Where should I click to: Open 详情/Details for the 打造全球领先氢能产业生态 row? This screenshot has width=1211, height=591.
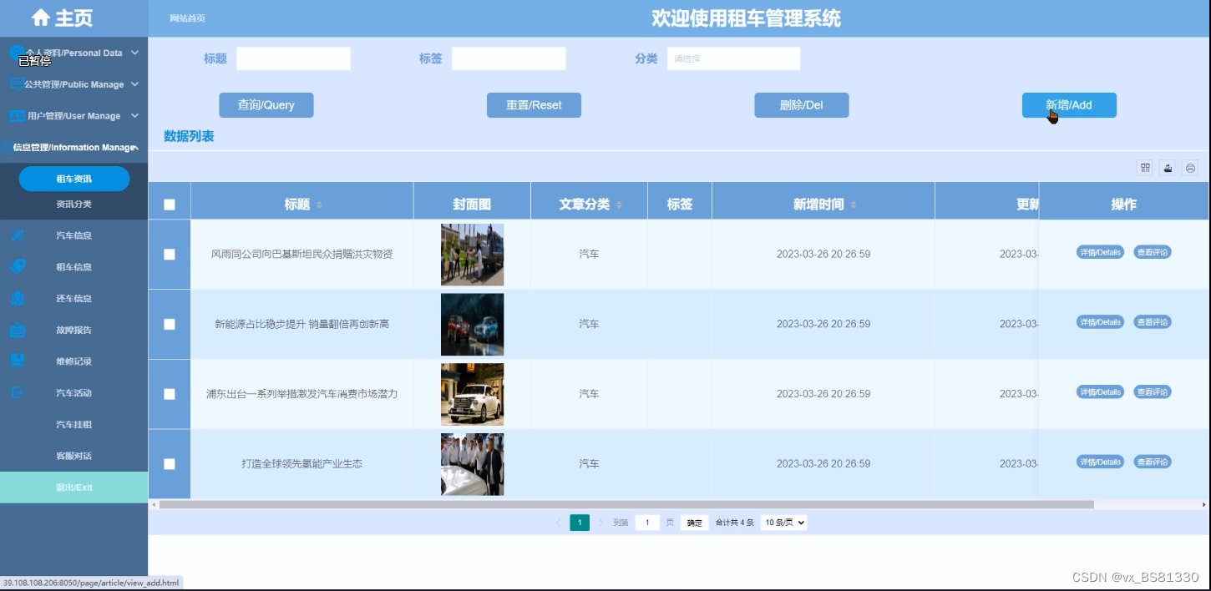pyautogui.click(x=1100, y=462)
